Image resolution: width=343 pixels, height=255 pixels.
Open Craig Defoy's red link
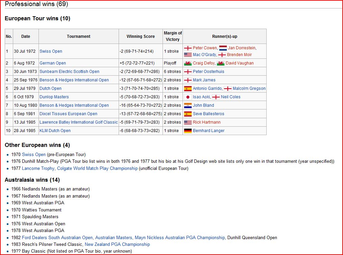[x=204, y=63]
